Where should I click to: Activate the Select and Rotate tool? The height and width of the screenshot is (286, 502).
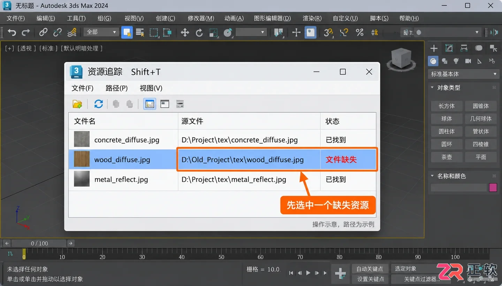(199, 32)
